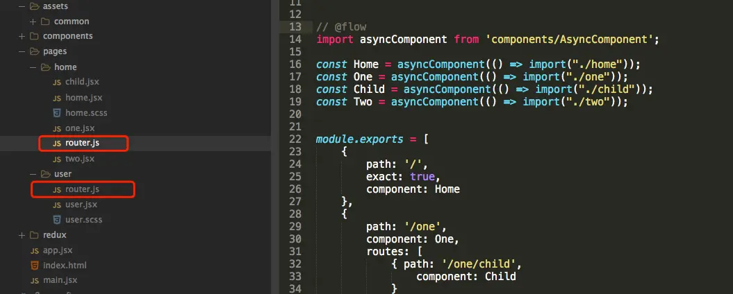Open user.scss file

click(83, 220)
